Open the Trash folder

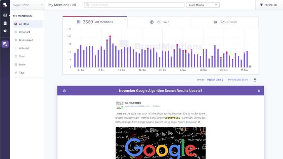point(22,57)
